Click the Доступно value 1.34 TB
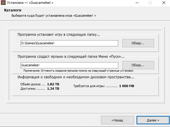 click(53, 89)
